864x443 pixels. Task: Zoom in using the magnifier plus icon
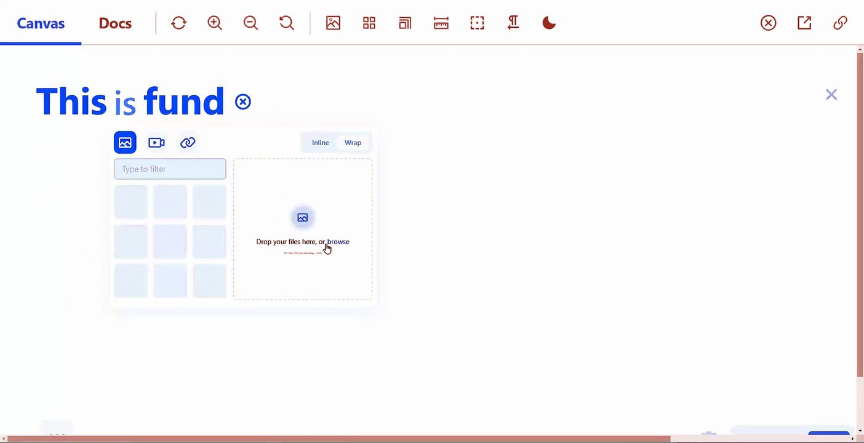[x=215, y=23]
